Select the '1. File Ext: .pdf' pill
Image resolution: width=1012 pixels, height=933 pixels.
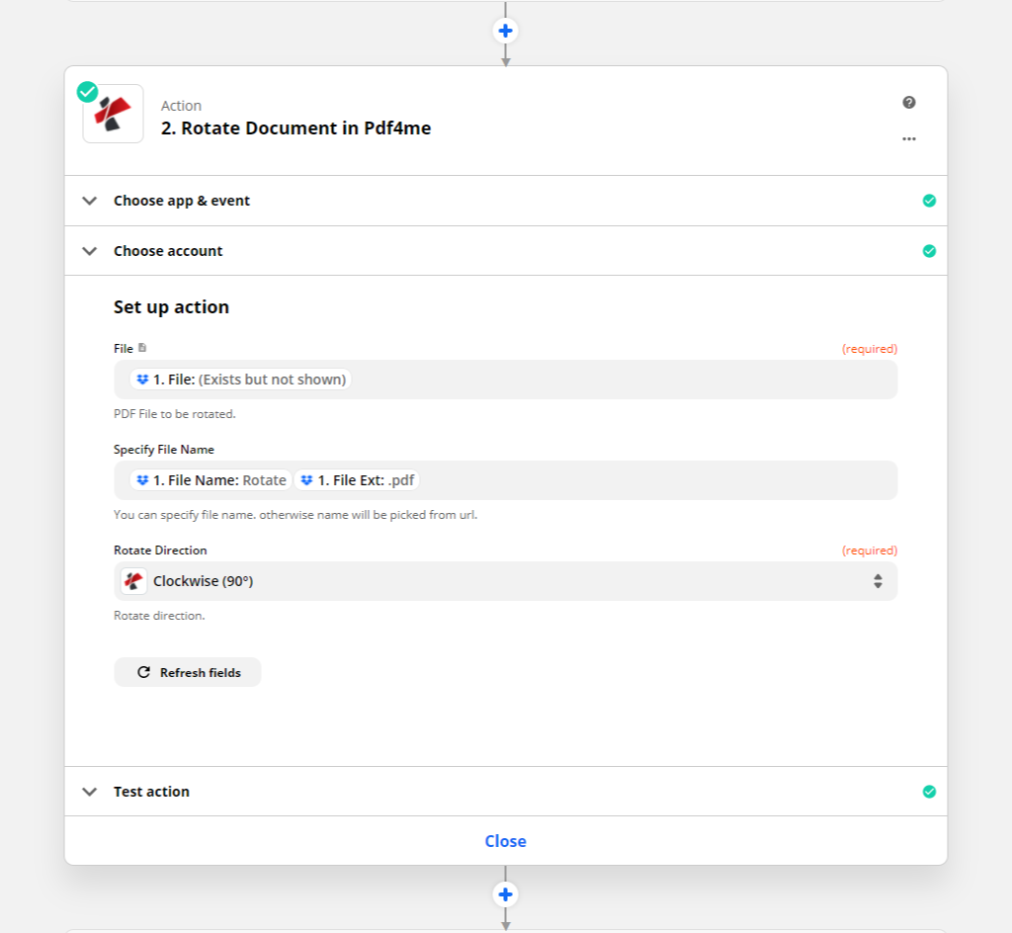(x=358, y=480)
